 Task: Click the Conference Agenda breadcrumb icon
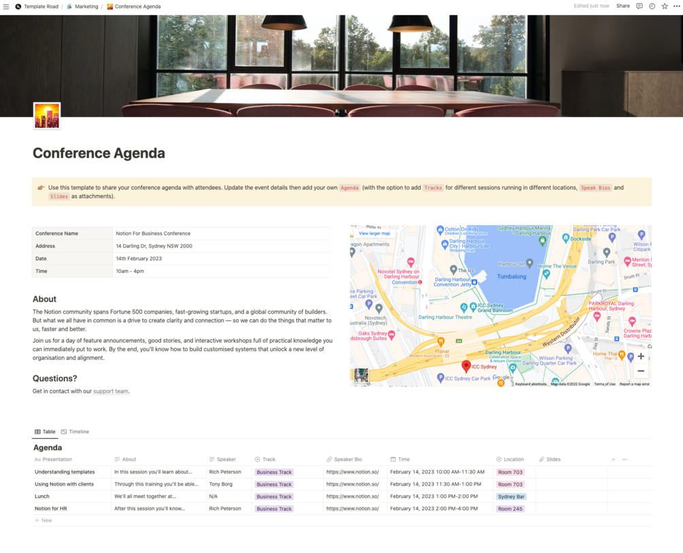point(110,7)
